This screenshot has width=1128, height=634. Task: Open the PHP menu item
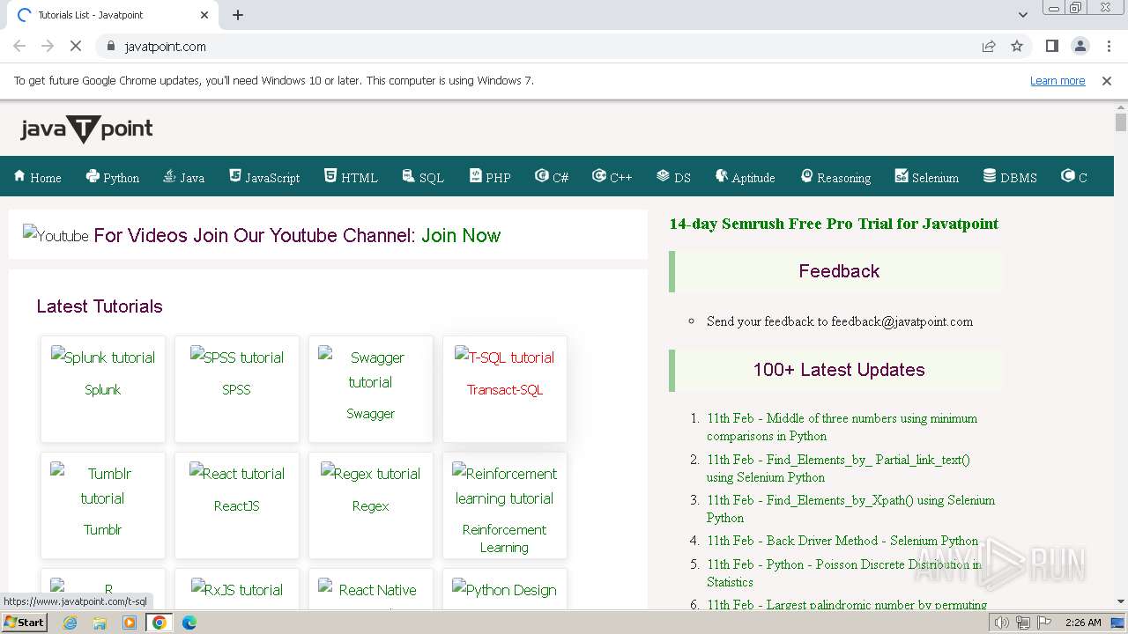(x=490, y=177)
